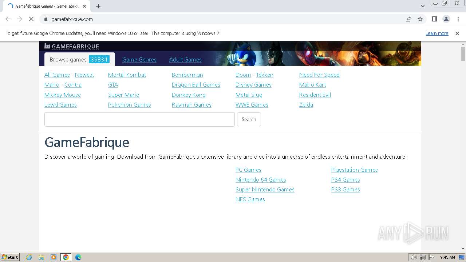Open the NES Games link

(250, 199)
